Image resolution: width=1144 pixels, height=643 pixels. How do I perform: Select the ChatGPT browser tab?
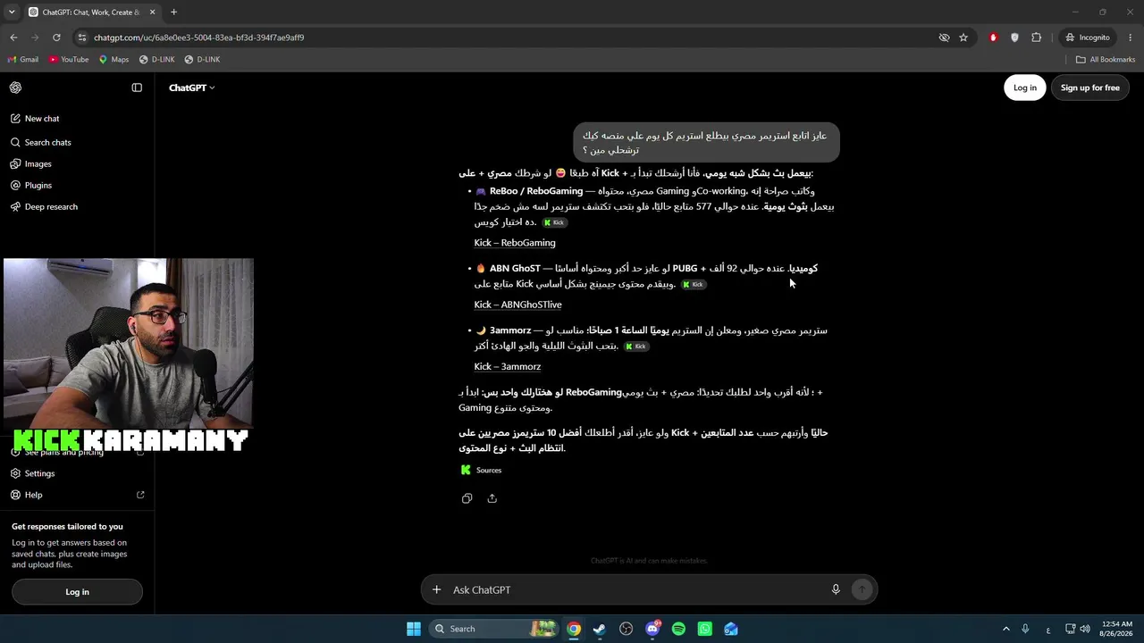tap(91, 13)
